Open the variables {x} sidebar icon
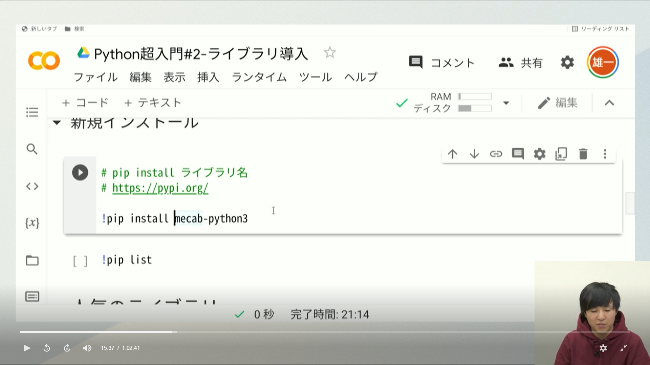The image size is (650, 365). tap(32, 223)
